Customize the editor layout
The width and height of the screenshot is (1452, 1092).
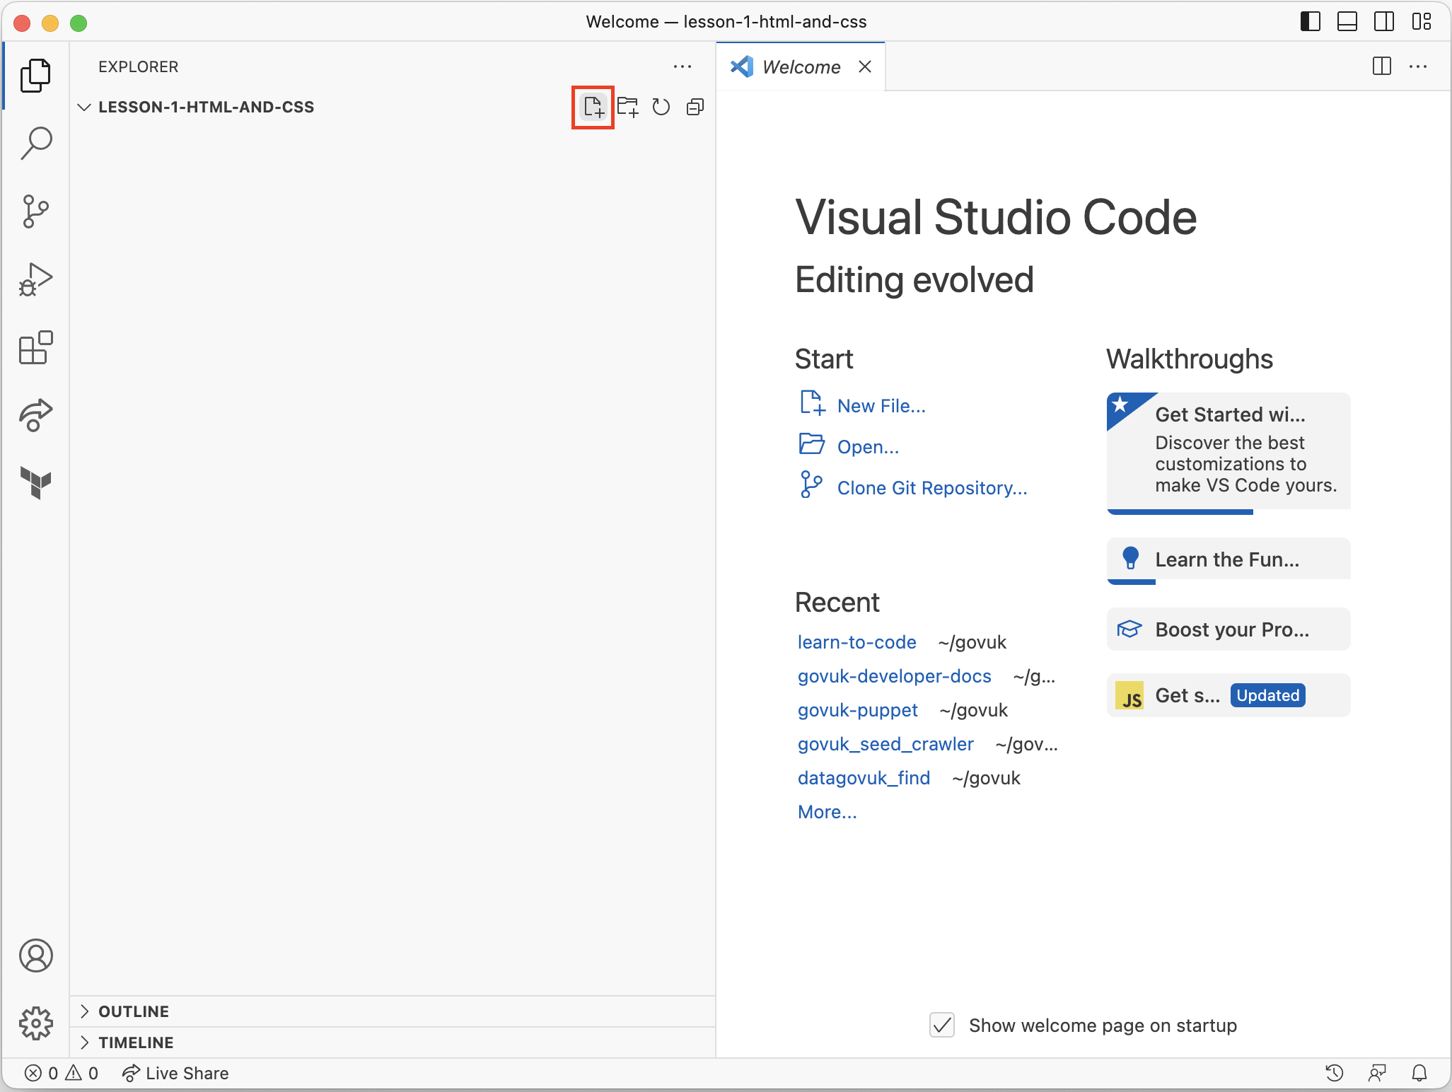[1421, 22]
